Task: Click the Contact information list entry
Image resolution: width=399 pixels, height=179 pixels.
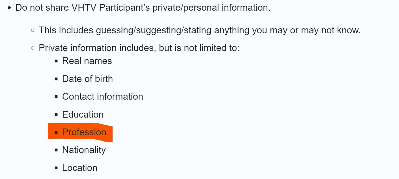Action: pos(102,97)
